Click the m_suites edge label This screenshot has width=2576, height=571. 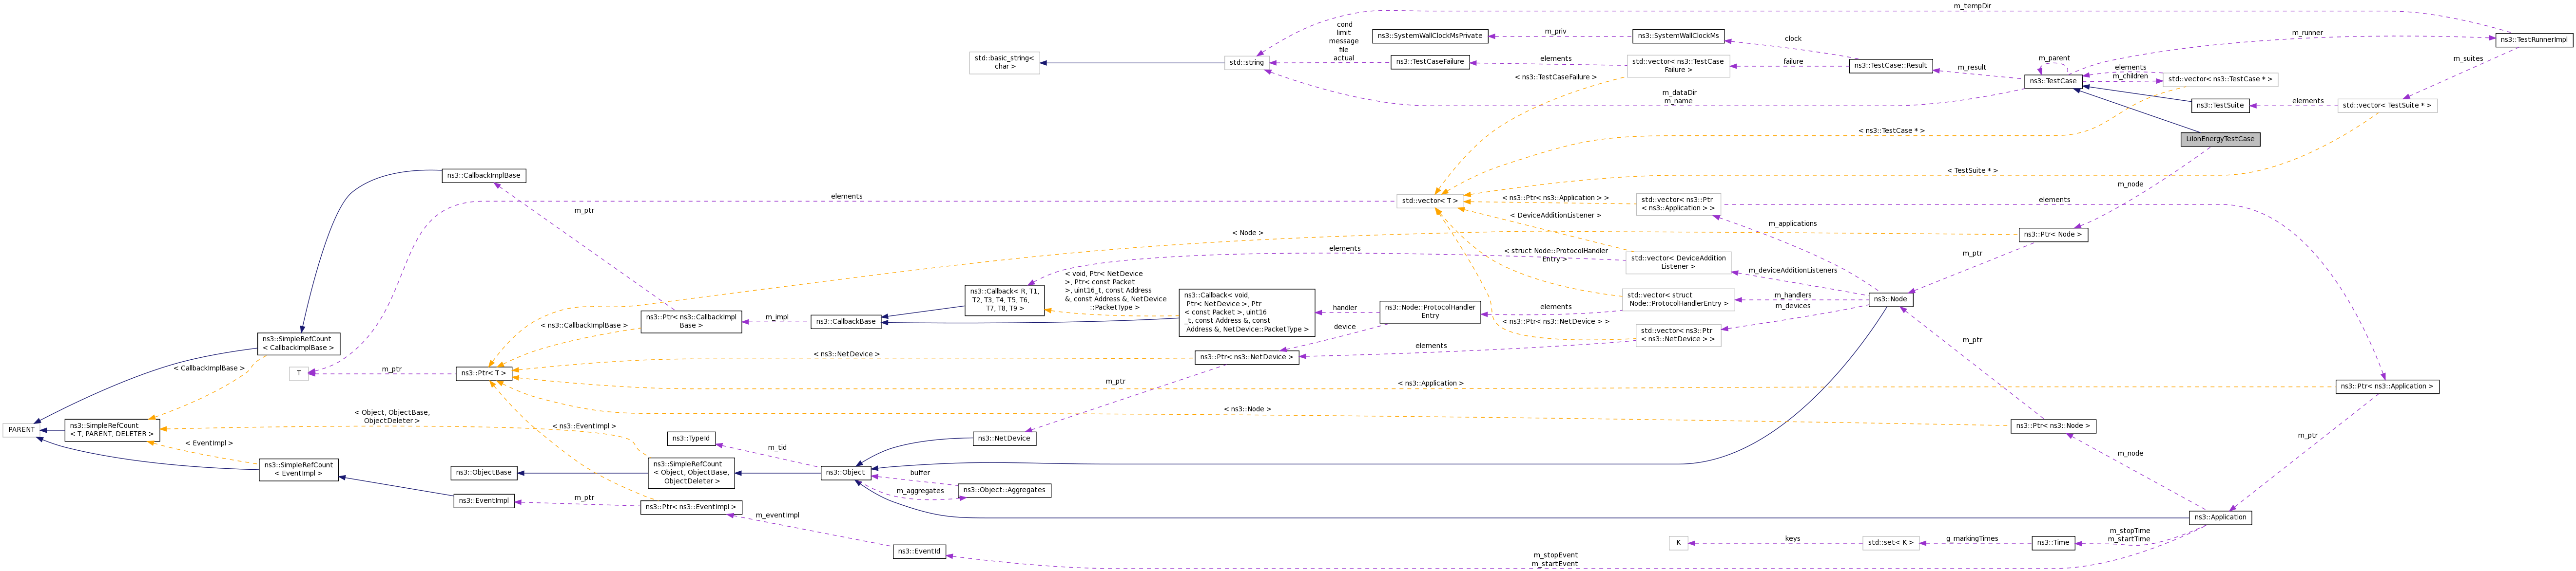(2468, 59)
